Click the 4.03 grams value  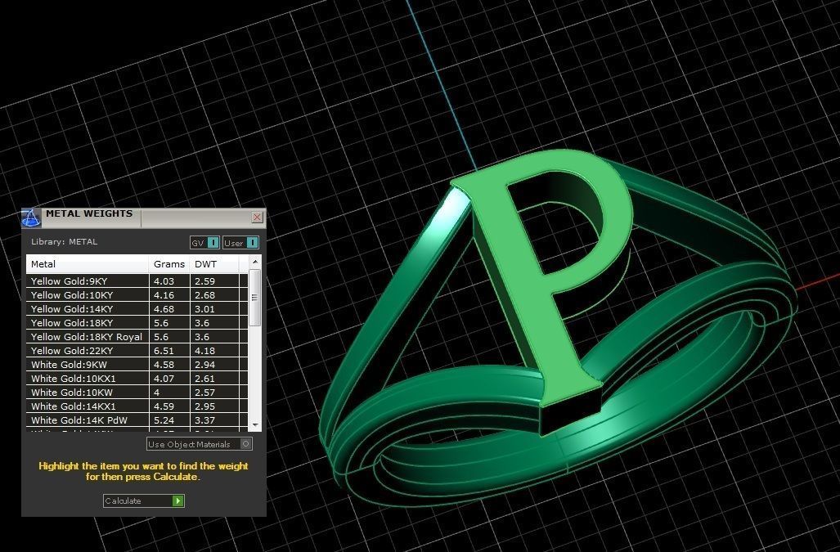[x=164, y=281]
